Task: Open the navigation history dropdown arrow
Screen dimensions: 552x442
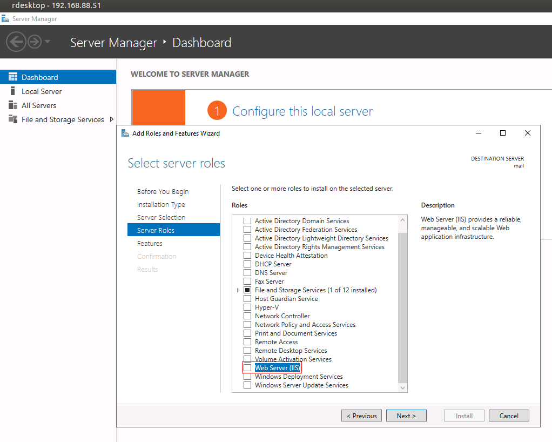Action: (x=48, y=42)
